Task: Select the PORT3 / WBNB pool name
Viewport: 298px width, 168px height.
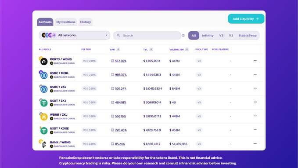Action: click(x=61, y=59)
